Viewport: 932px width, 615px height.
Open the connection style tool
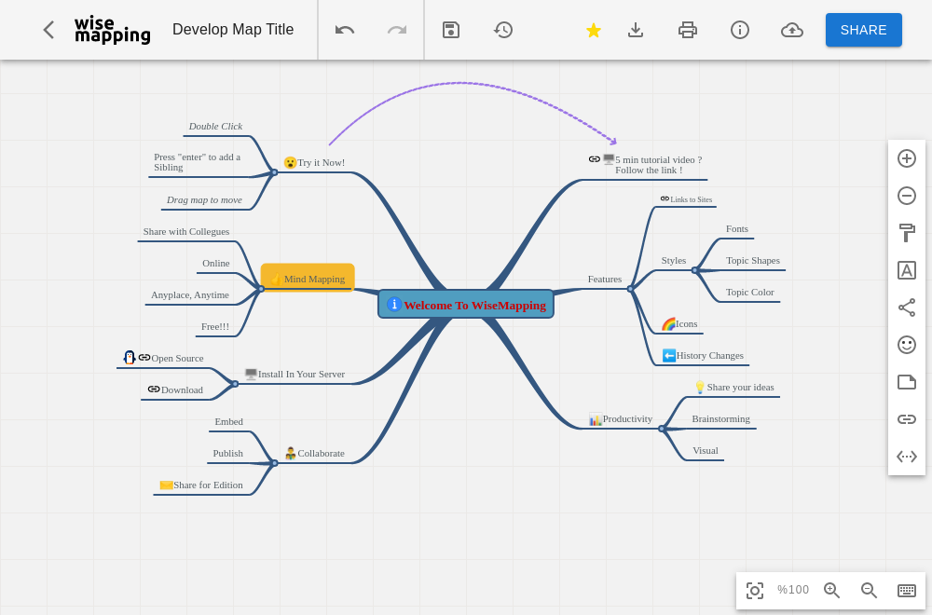(907, 307)
